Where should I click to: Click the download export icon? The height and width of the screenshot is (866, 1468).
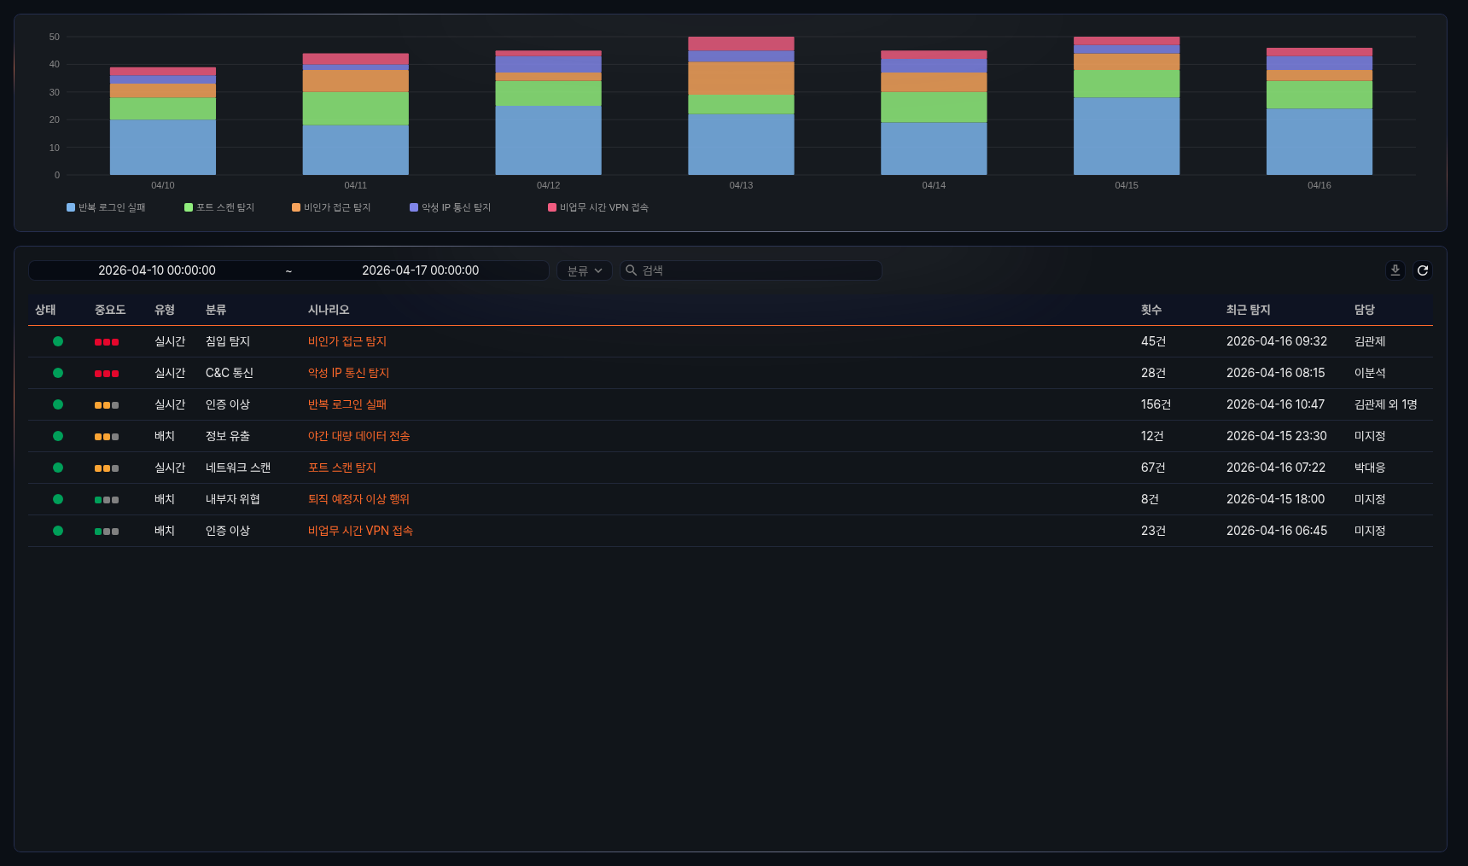(x=1395, y=270)
